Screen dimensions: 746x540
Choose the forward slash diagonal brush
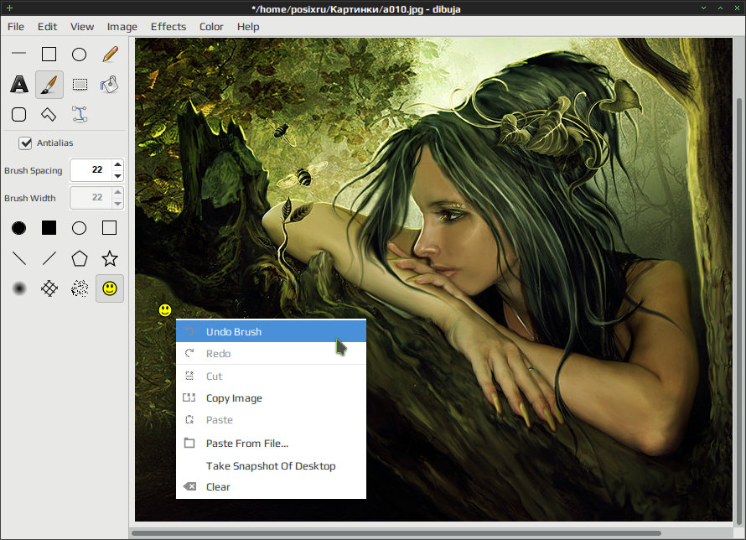tap(49, 258)
